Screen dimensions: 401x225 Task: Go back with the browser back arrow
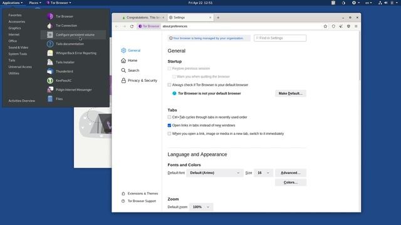[x=117, y=26]
